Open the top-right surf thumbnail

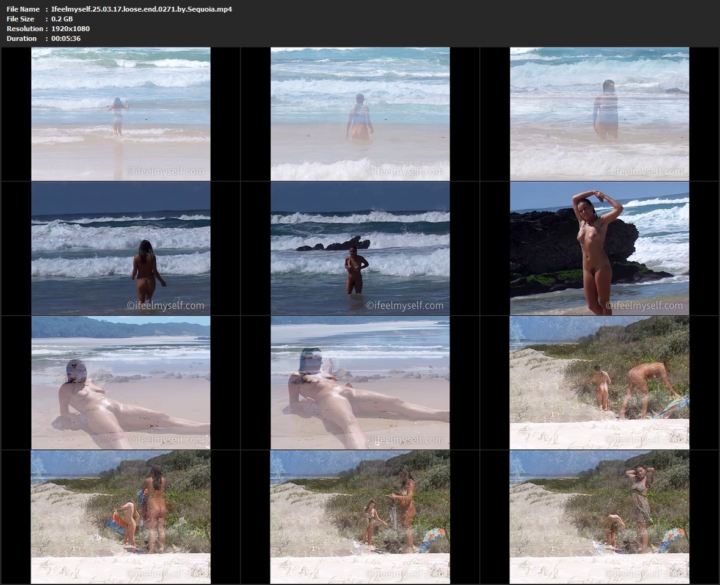pyautogui.click(x=599, y=114)
